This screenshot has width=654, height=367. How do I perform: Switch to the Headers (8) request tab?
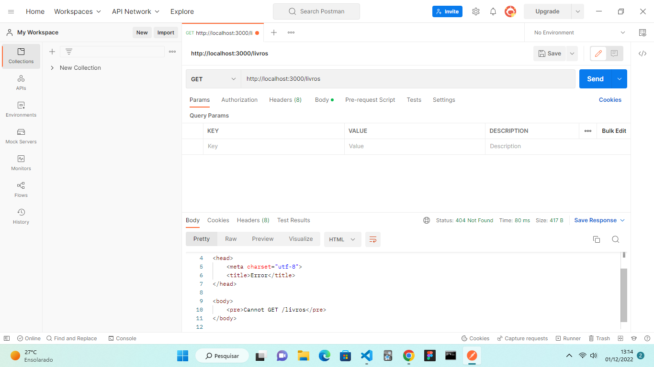pyautogui.click(x=285, y=100)
